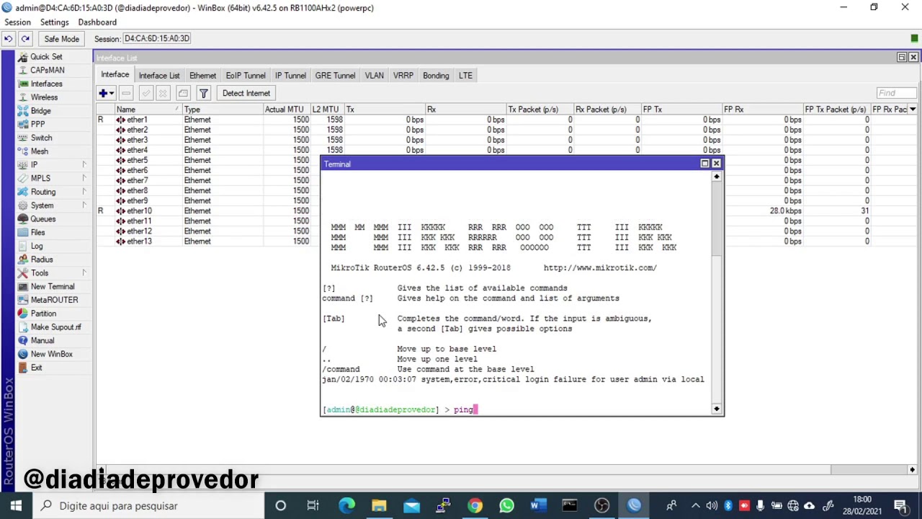This screenshot has height=519, width=922.
Task: Click the Redo arrow icon in WinBox toolbar
Action: (x=25, y=38)
